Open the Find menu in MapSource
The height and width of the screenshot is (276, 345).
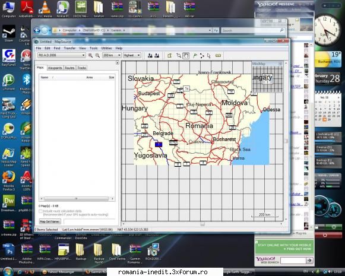[57, 48]
